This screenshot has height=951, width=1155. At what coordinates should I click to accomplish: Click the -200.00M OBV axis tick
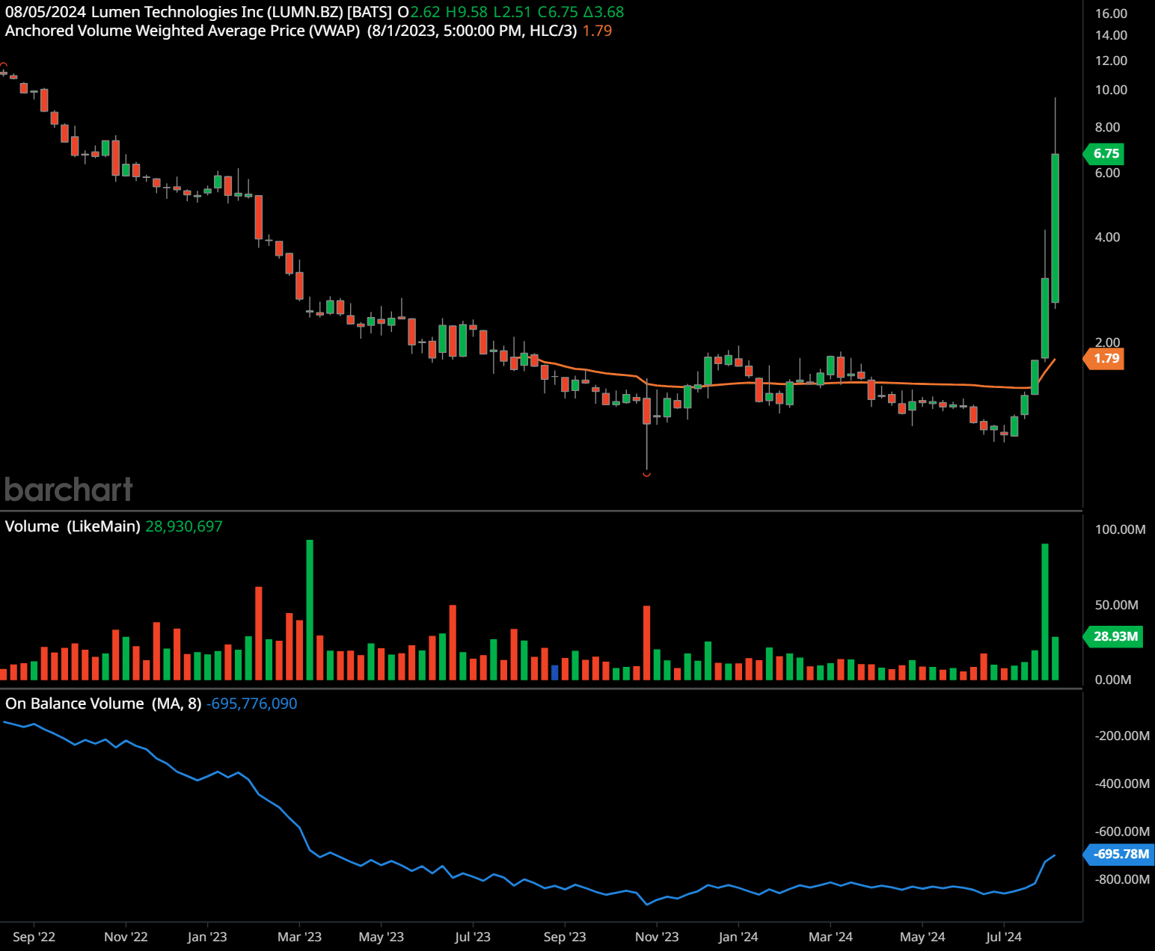point(1122,736)
